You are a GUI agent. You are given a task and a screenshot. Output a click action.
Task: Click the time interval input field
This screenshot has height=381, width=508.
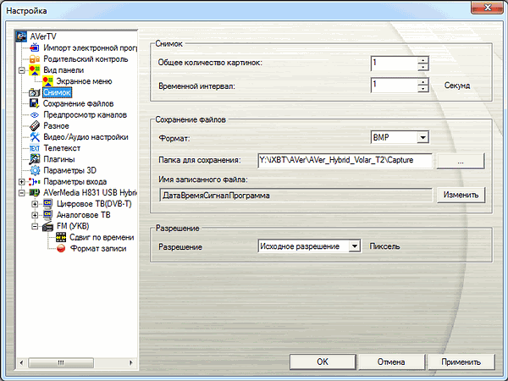point(394,85)
